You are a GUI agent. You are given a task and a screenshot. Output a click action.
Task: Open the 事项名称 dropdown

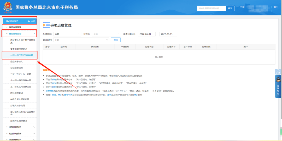[x=81, y=40]
